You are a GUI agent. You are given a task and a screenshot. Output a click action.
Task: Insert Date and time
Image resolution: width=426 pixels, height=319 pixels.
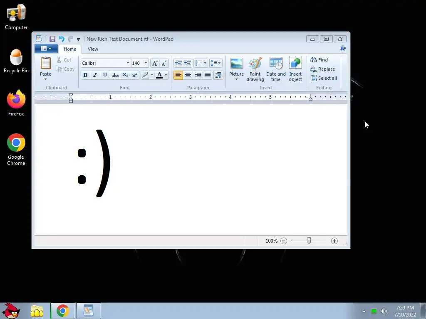pos(276,69)
